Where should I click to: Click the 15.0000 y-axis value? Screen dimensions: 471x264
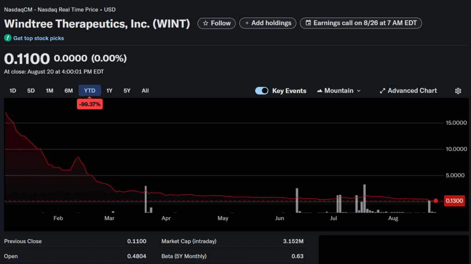coord(456,123)
